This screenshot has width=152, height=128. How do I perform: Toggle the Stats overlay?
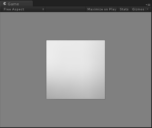124,9
